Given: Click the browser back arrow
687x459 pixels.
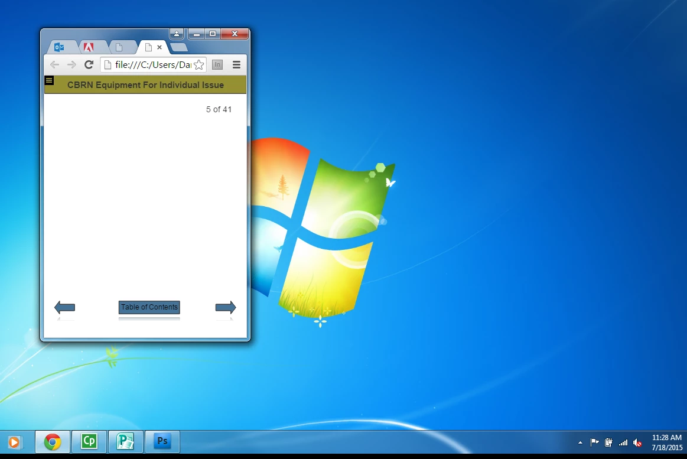Looking at the screenshot, I should click(54, 65).
